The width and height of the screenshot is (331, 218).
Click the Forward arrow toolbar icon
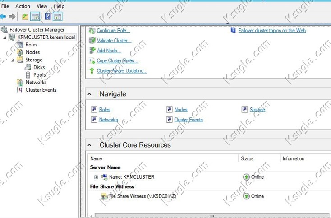point(12,17)
